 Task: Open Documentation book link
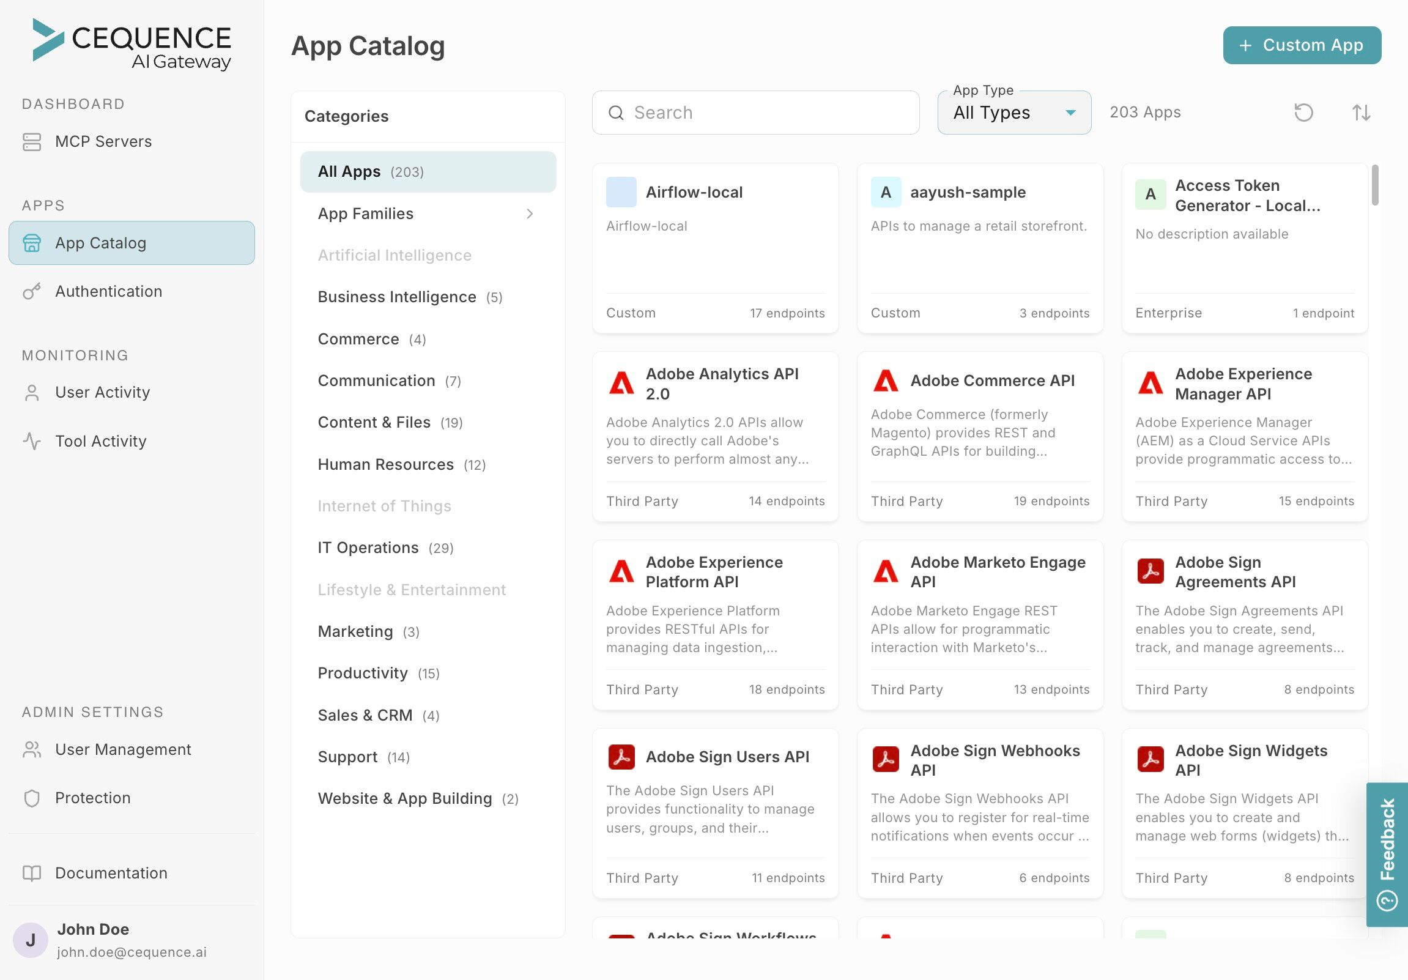tap(110, 873)
